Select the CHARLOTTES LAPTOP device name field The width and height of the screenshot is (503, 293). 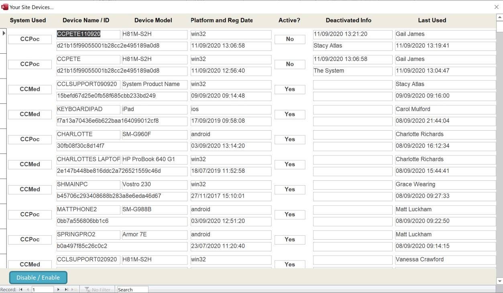pyautogui.click(x=88, y=160)
